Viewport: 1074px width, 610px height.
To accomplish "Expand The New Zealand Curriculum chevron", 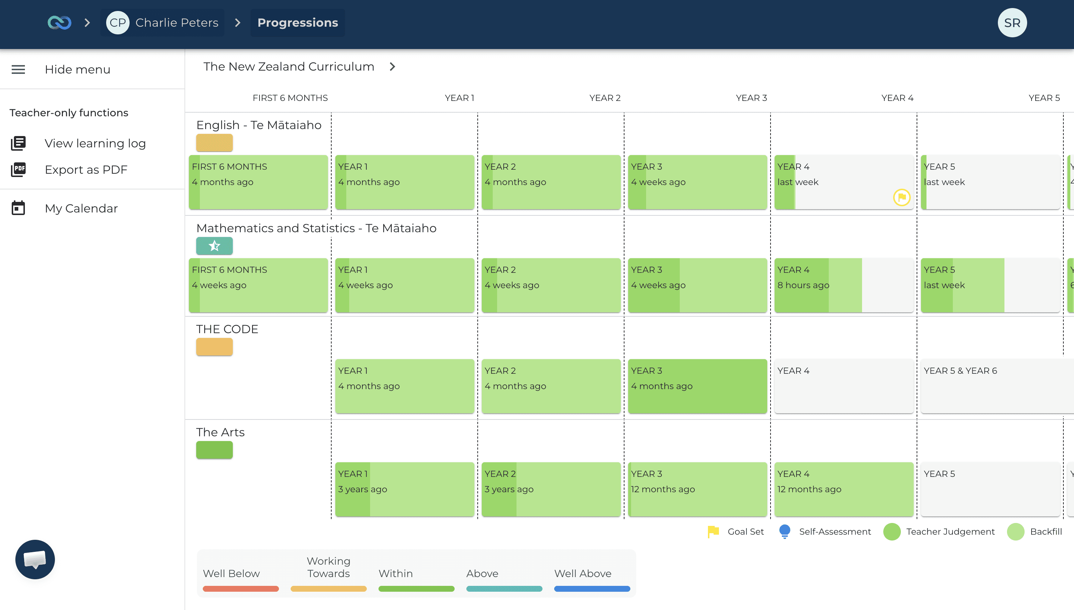I will (392, 67).
